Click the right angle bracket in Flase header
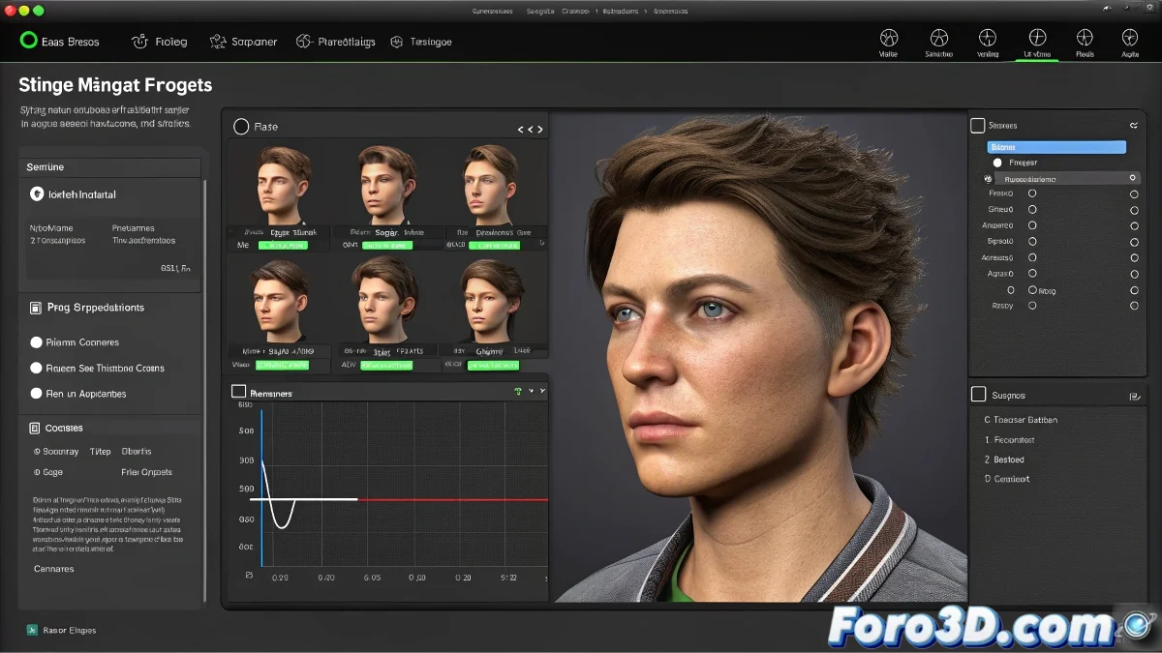Viewport: 1162px width, 653px height. tap(539, 129)
